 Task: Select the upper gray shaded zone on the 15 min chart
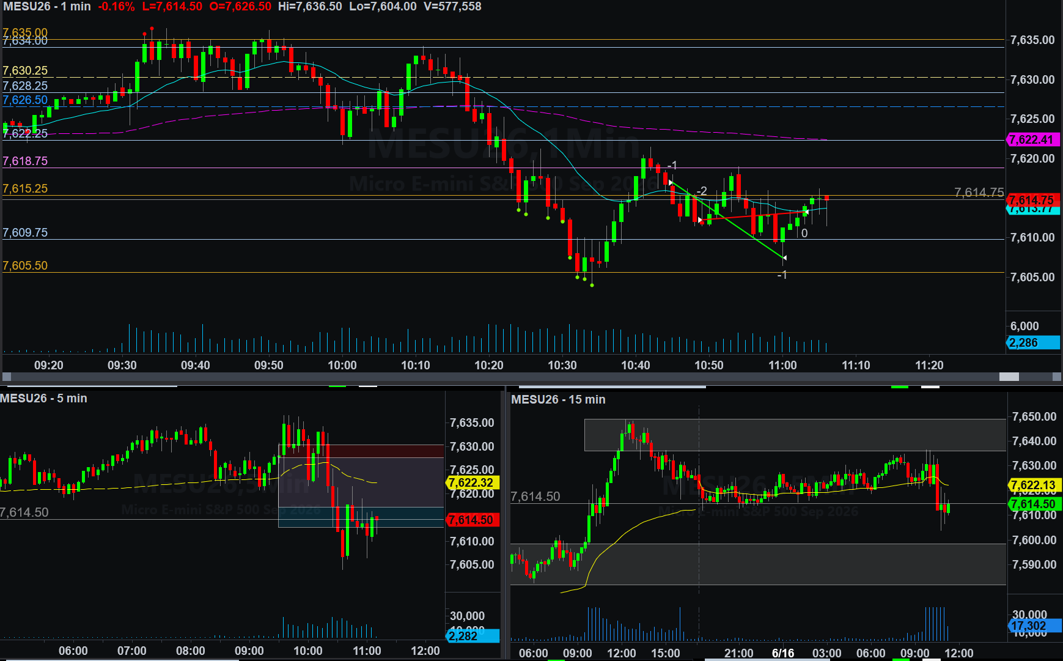tap(795, 435)
